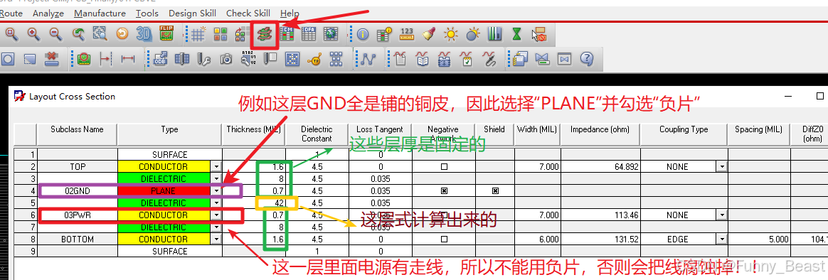Open the 3D viewer icon
This screenshot has width=828, height=280.
point(144,35)
